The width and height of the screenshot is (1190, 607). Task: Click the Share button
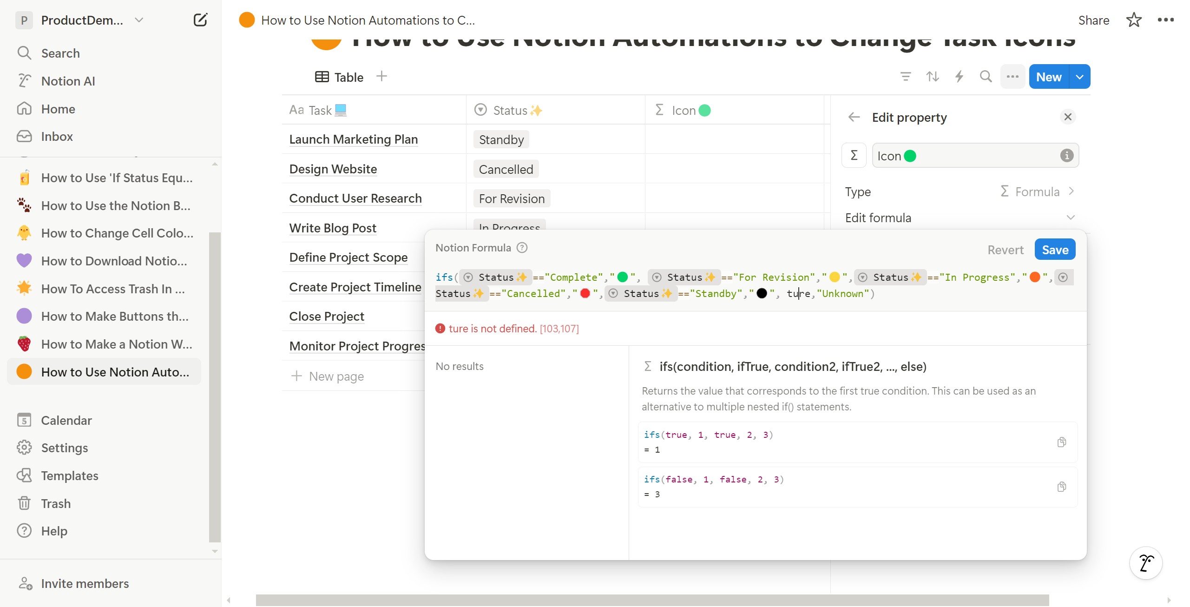coord(1093,20)
